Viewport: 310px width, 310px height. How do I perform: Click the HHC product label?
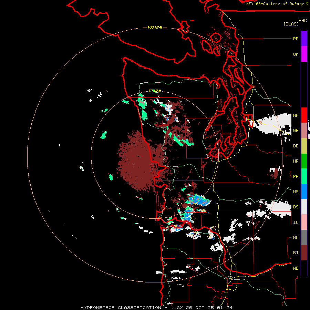coord(302,21)
